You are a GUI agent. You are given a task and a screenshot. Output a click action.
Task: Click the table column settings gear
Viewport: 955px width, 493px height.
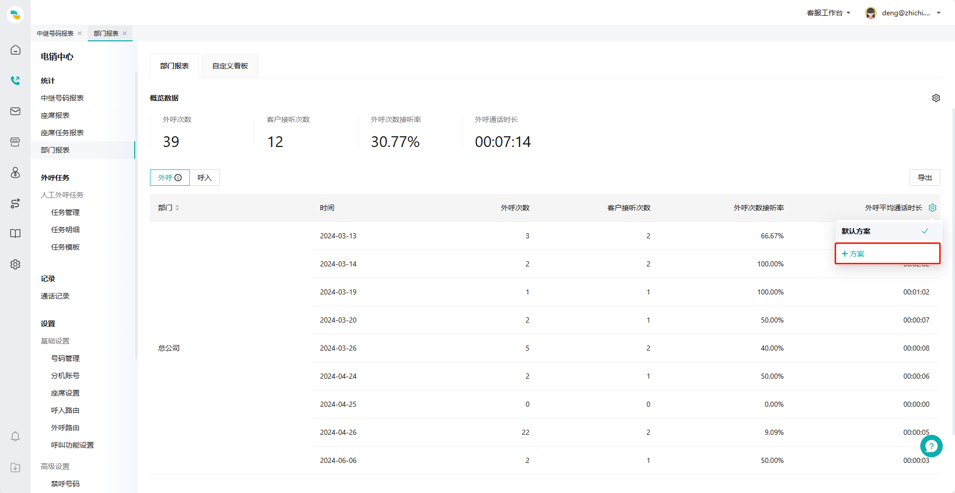click(933, 208)
